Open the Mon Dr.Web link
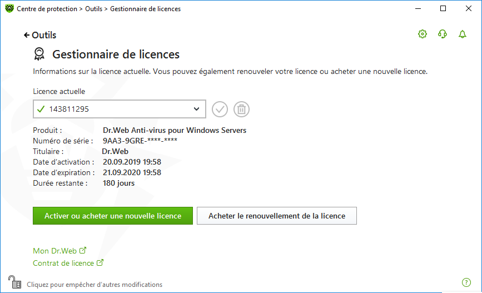 pos(59,251)
